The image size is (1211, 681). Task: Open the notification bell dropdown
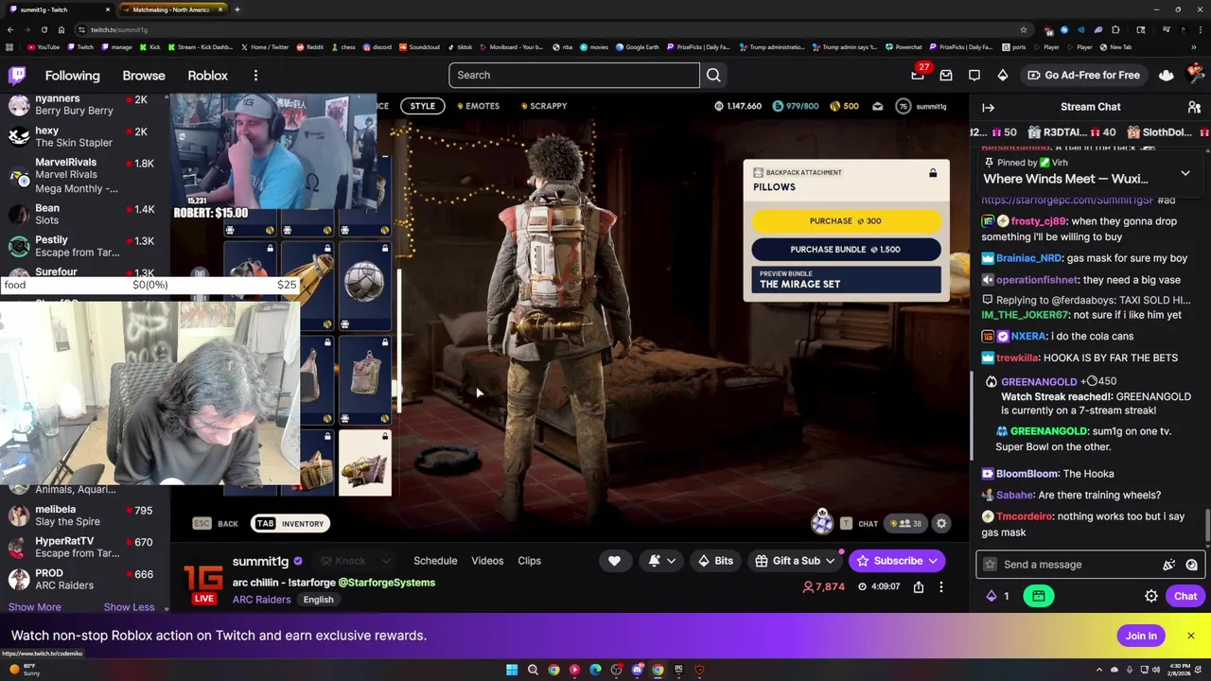click(x=661, y=561)
